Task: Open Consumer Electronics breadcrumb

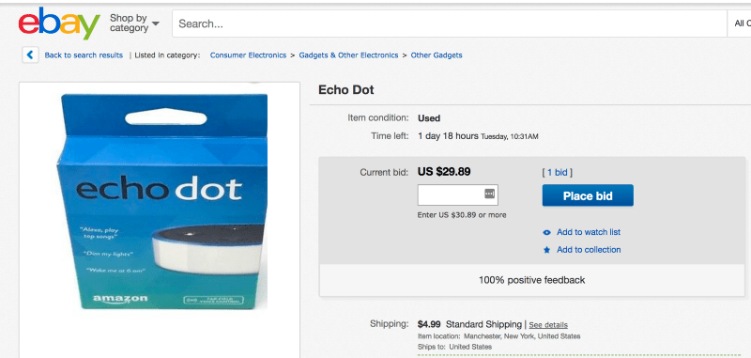Action: [248, 55]
